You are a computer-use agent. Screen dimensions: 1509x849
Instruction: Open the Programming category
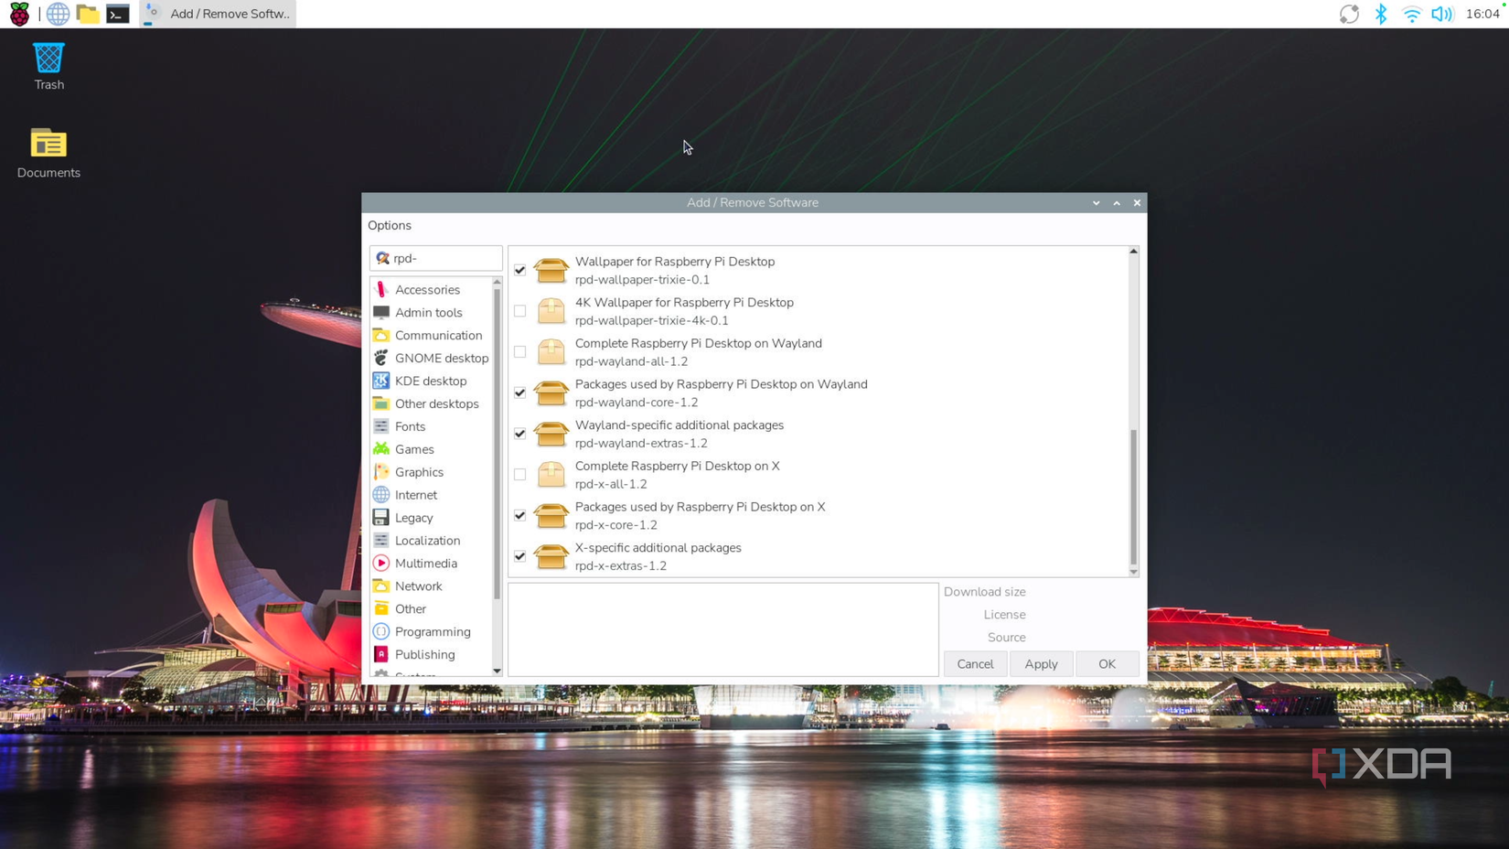click(x=433, y=631)
